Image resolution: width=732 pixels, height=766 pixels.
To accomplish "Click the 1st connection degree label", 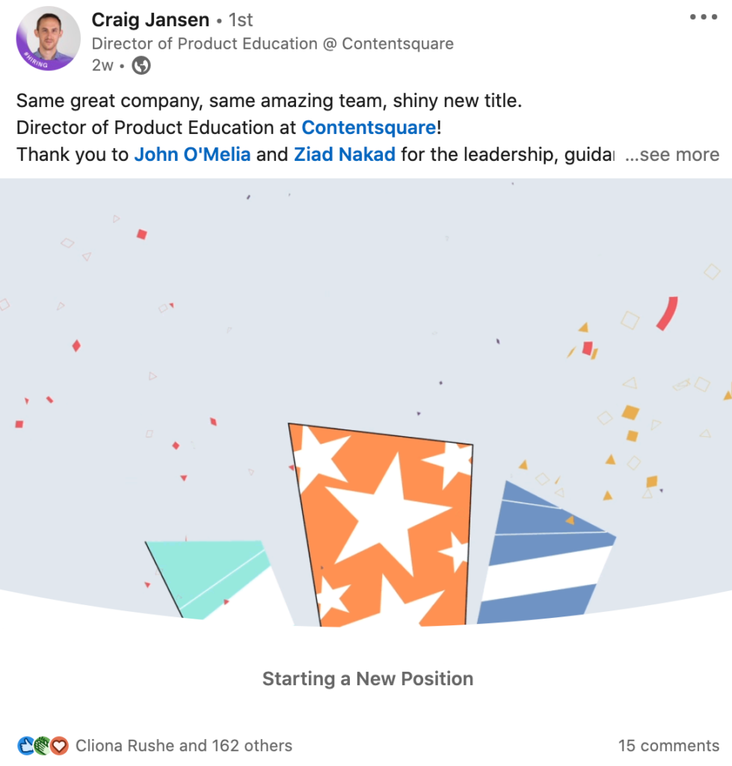I will point(239,19).
